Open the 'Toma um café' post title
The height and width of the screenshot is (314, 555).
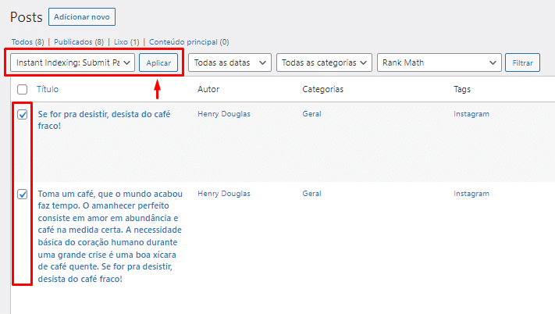point(109,194)
